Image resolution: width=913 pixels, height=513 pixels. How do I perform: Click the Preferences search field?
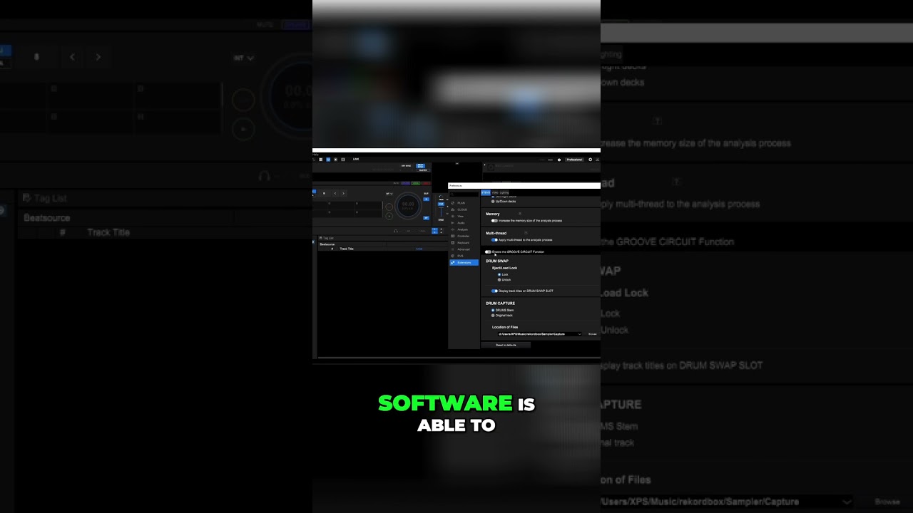coord(464,195)
